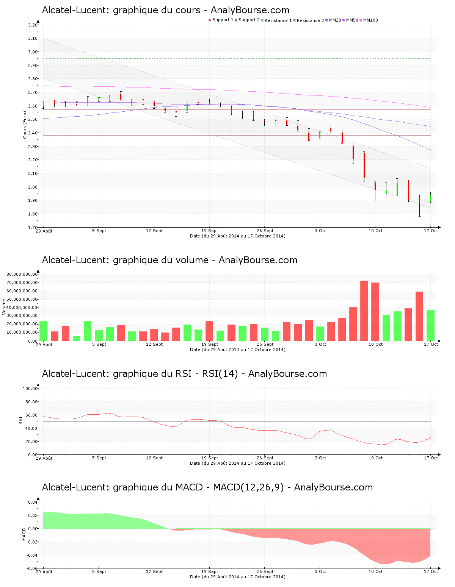Click the 60.00 value on RSI axis
455x587 pixels.
tap(31, 415)
